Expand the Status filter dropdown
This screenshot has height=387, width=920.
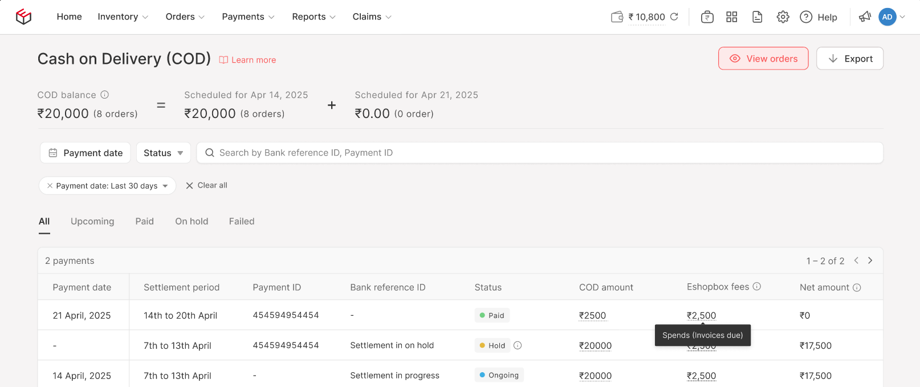[163, 153]
